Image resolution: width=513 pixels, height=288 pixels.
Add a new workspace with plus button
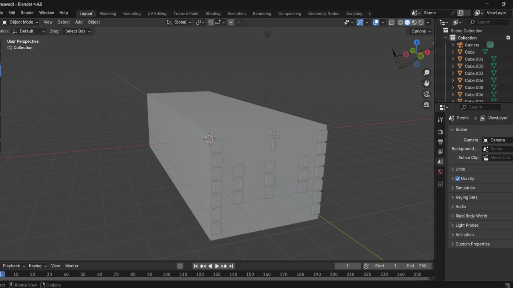370,14
